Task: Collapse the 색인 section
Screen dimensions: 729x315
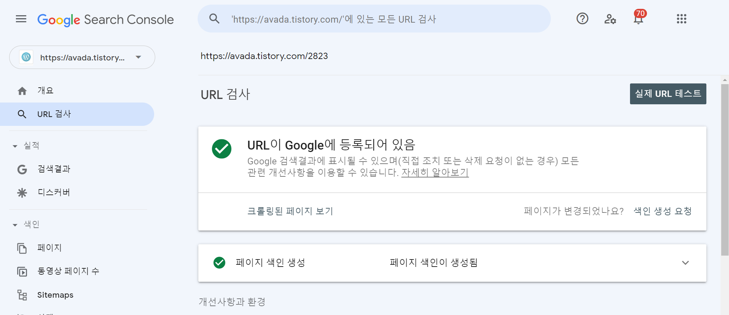Action: point(15,225)
